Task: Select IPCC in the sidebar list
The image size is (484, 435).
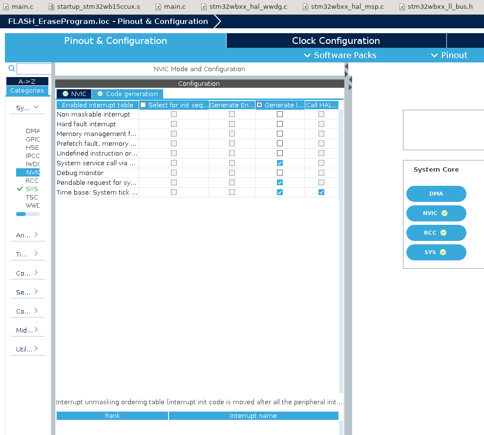Action: pos(33,156)
